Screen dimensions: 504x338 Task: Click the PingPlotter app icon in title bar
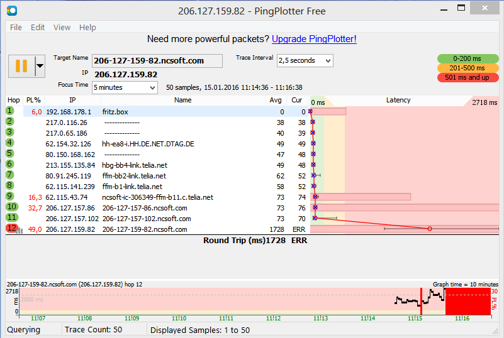[11, 11]
